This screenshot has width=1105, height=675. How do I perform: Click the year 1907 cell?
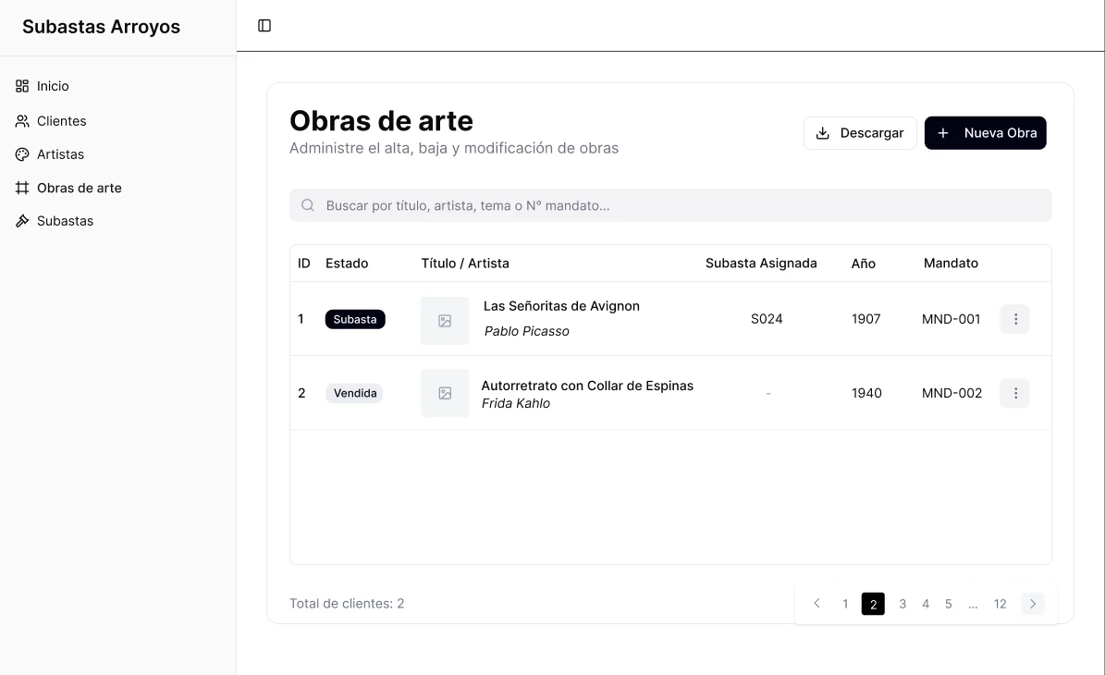[x=866, y=319]
